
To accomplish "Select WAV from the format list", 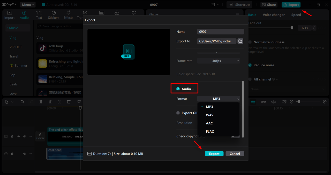I will coord(210,115).
